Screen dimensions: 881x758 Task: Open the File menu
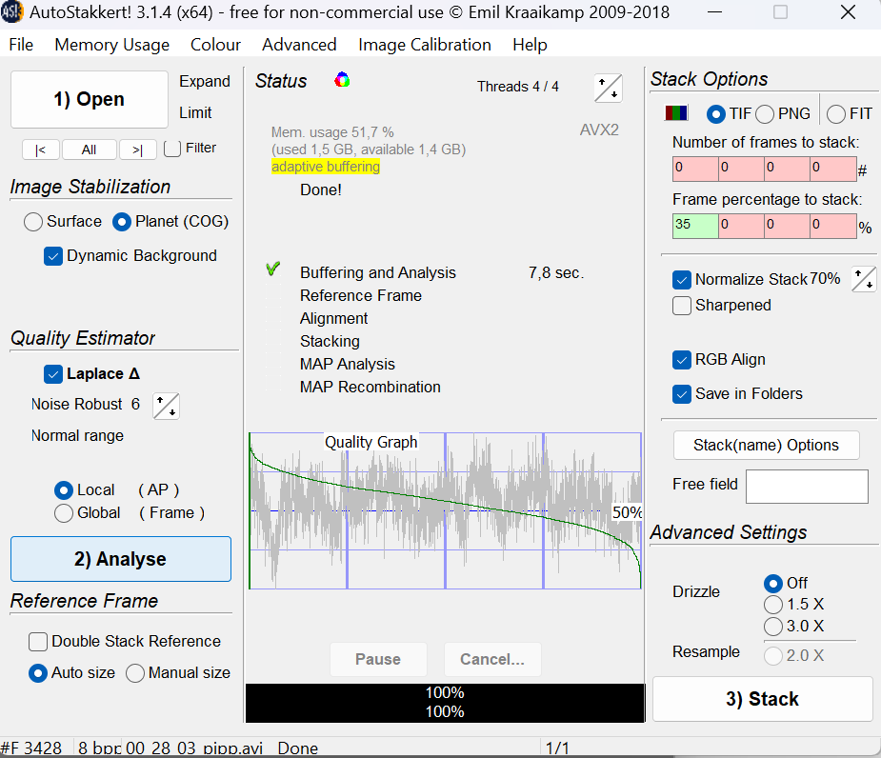[x=21, y=45]
